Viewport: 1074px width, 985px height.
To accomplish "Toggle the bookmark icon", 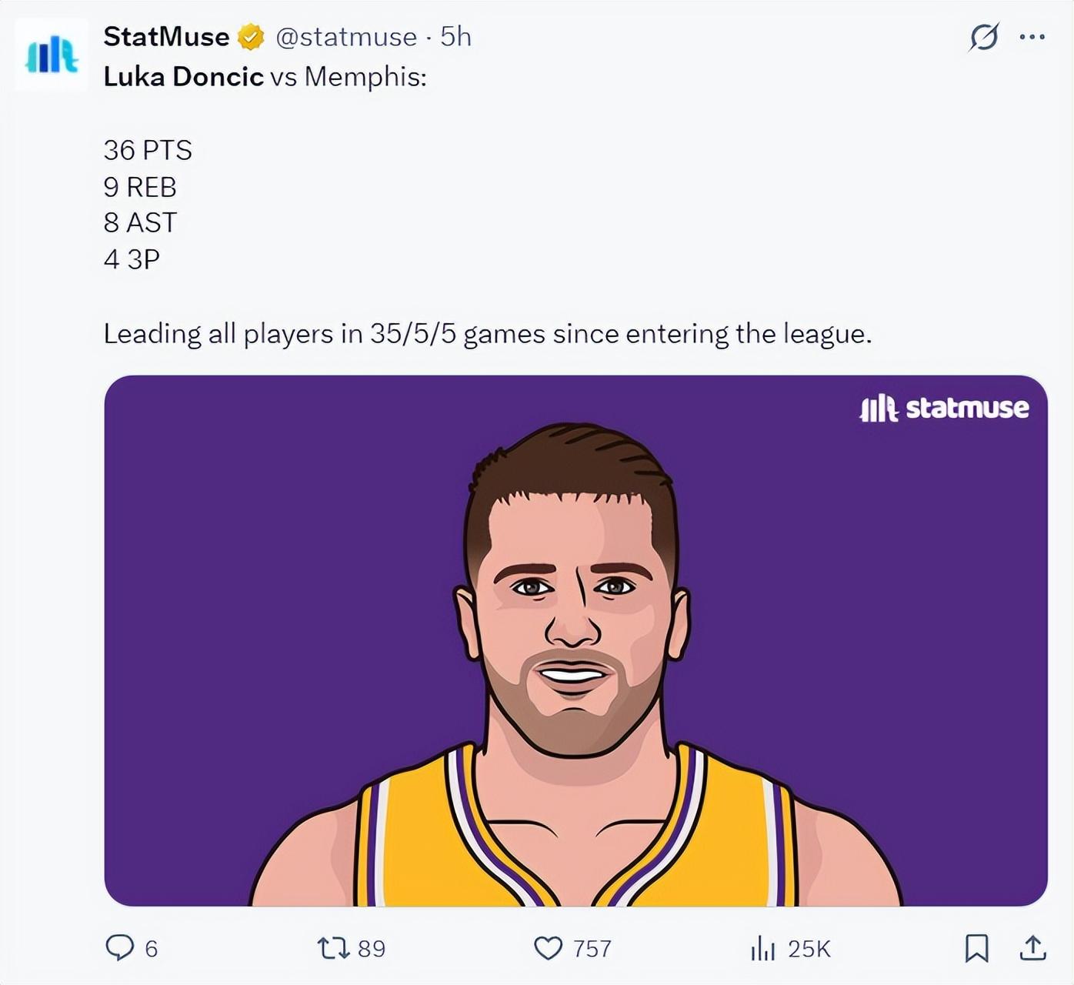I will (x=976, y=948).
